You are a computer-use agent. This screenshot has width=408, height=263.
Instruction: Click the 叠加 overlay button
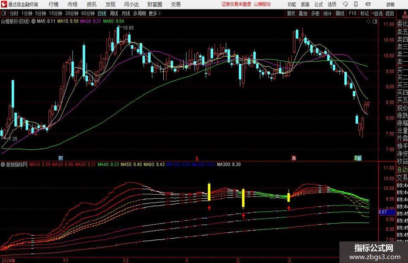click(303, 13)
